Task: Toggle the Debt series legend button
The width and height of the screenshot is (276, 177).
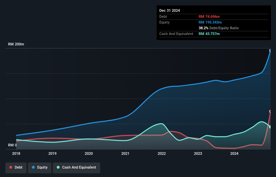Action: pos(16,168)
